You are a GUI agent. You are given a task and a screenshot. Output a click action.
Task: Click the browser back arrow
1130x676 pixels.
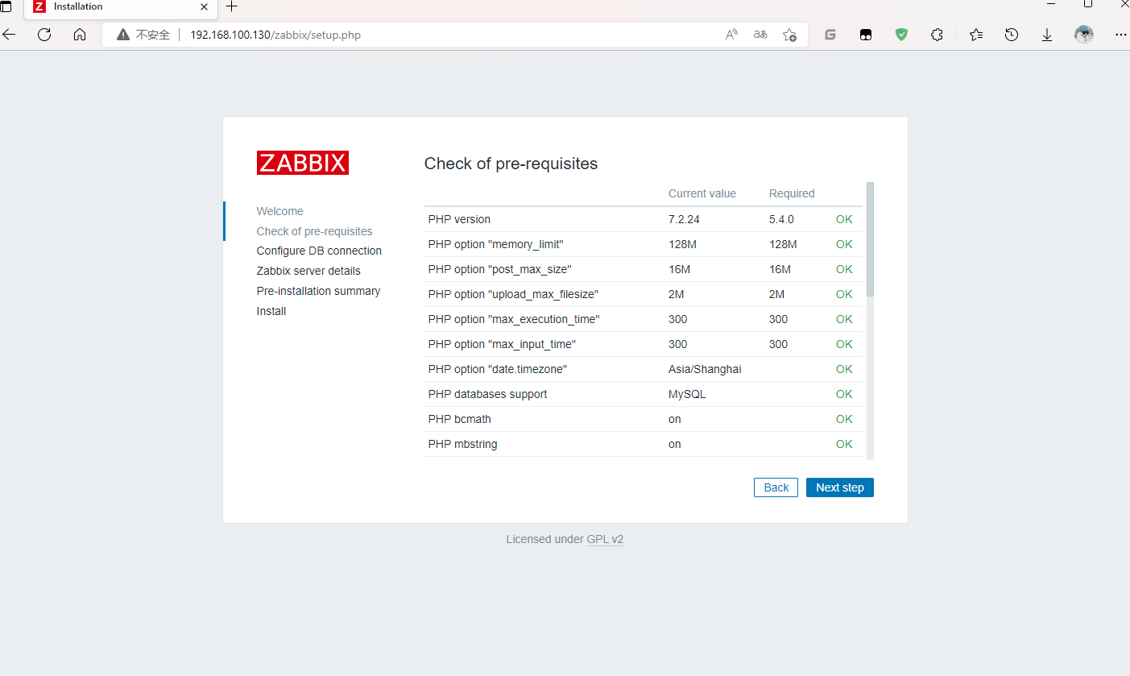pos(9,35)
